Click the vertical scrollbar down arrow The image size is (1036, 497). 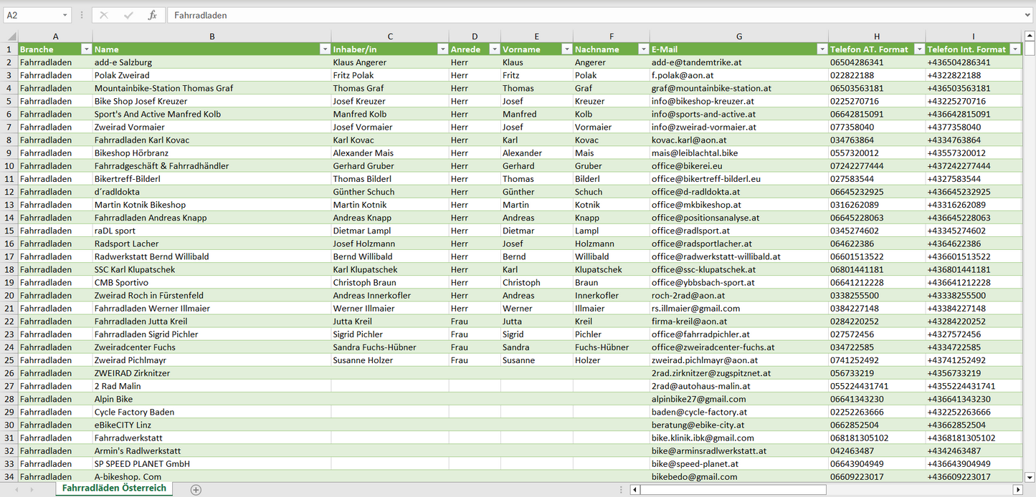pyautogui.click(x=1030, y=476)
